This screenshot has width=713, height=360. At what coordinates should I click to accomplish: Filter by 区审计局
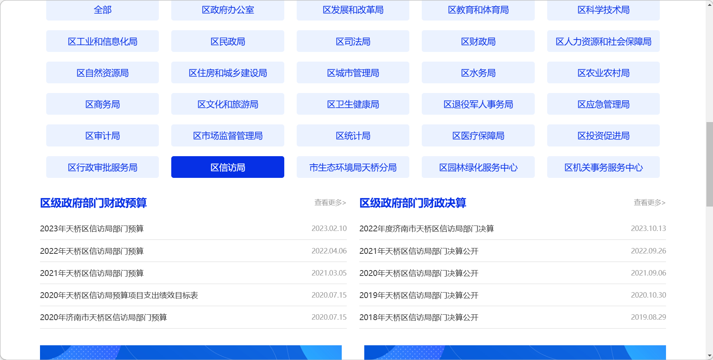coord(103,135)
